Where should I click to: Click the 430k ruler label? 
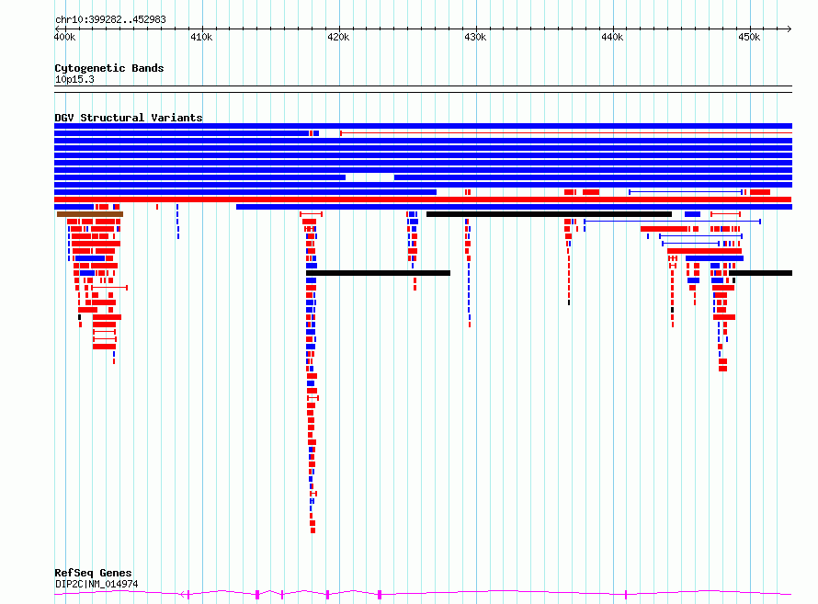475,38
